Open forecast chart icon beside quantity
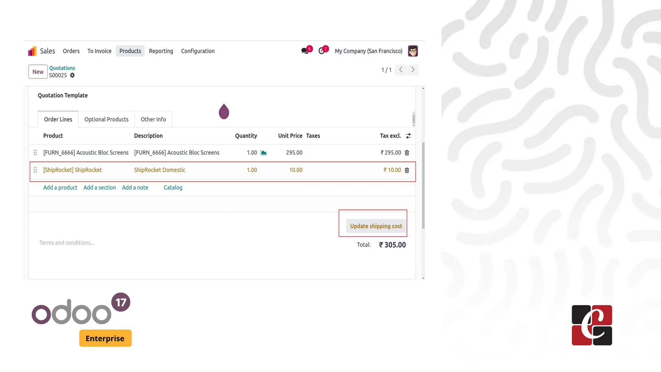Screen dimensions: 661x372 click(x=264, y=153)
